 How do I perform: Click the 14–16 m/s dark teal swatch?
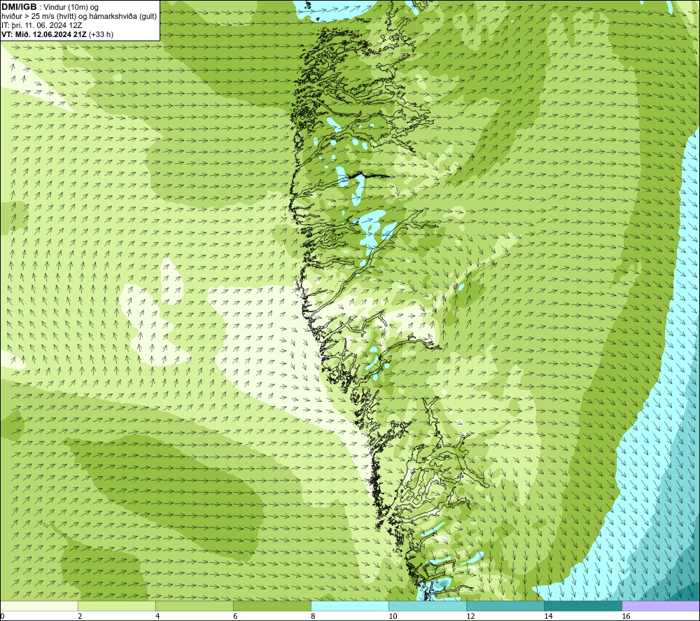[x=582, y=606]
